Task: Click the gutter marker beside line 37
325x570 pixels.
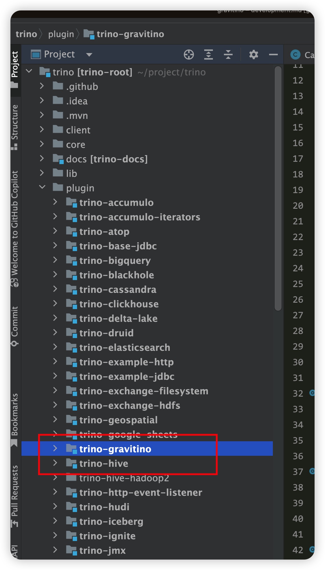Action: [x=312, y=471]
